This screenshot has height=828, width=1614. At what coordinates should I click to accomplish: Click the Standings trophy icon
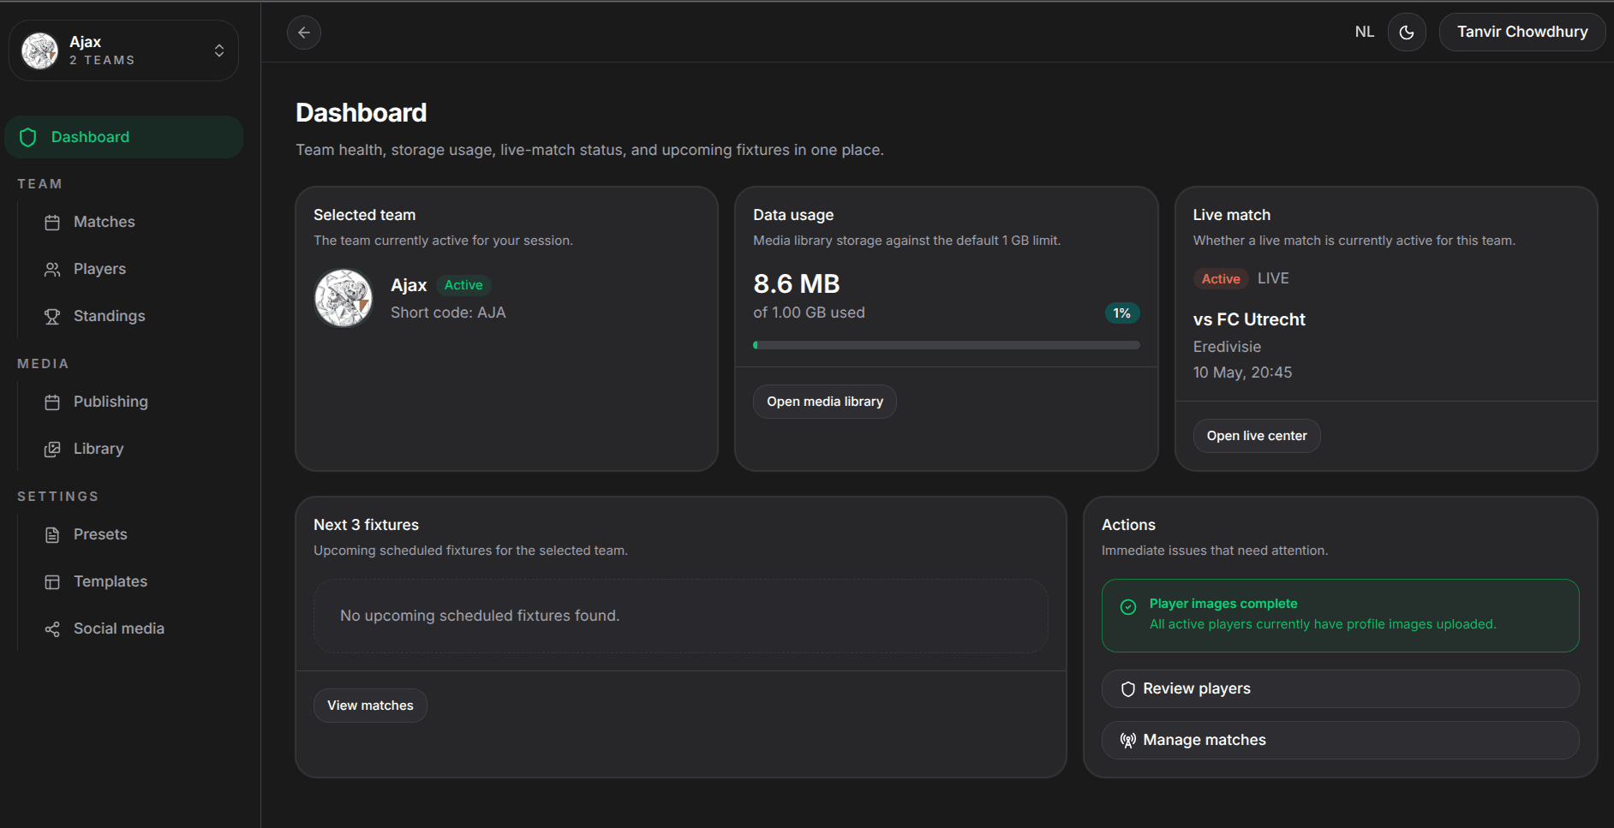tap(52, 316)
